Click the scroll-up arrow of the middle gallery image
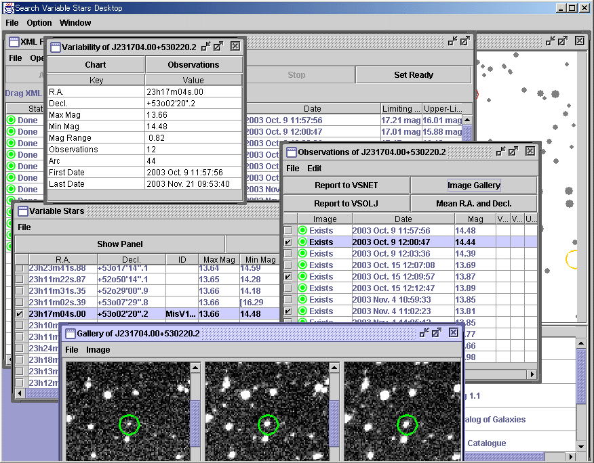The height and width of the screenshot is (463, 594). click(334, 368)
